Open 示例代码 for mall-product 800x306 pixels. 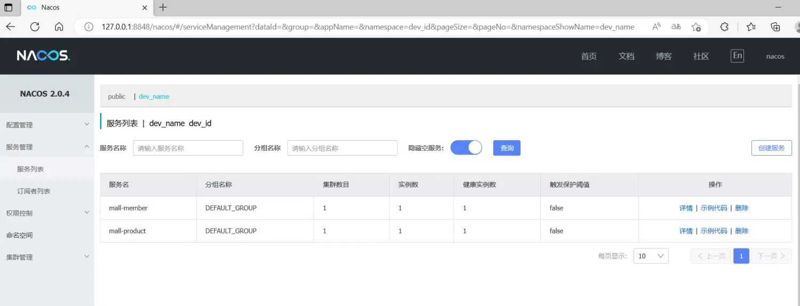click(x=714, y=231)
